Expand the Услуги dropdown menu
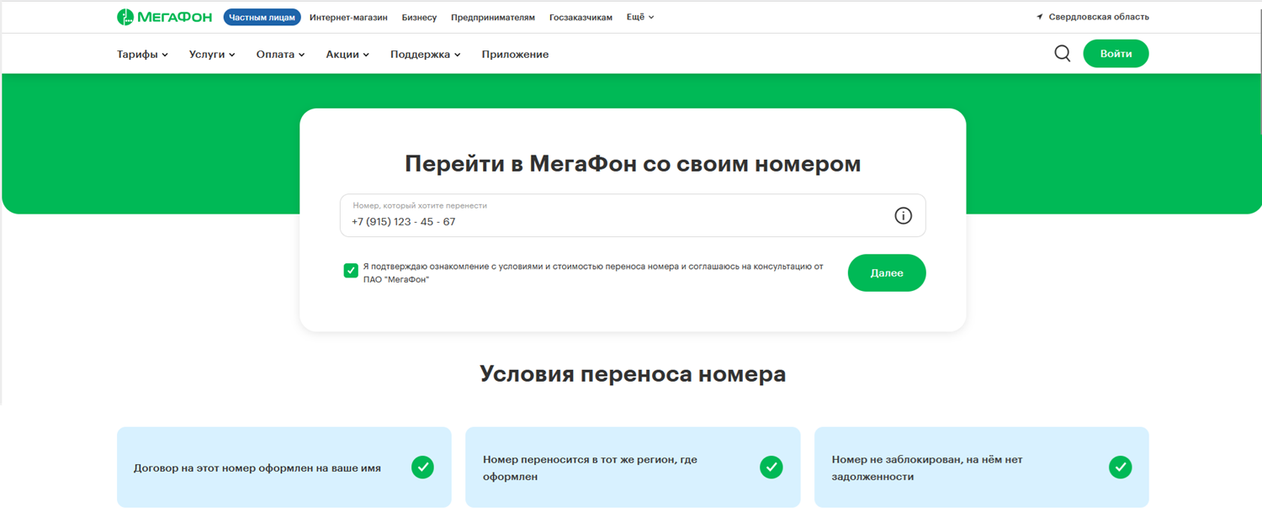 pos(212,55)
